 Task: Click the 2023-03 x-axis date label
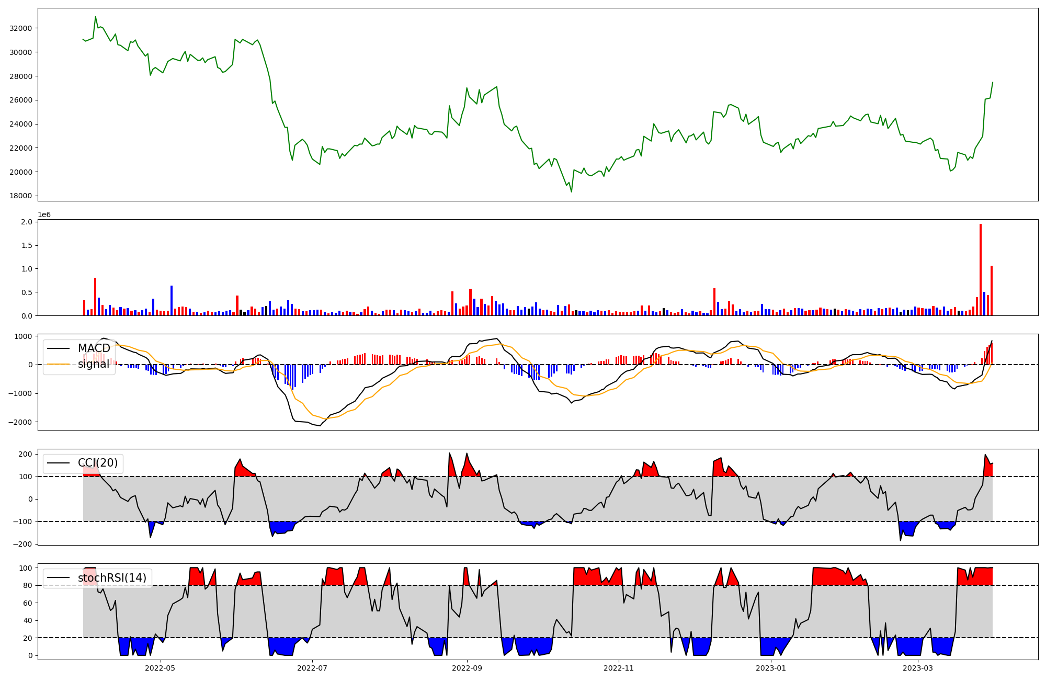[x=918, y=668]
